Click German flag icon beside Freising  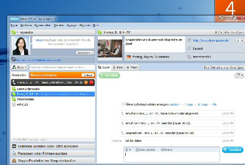(129, 57)
